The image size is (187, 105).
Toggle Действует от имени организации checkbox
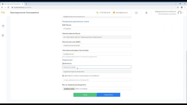coord(63,76)
